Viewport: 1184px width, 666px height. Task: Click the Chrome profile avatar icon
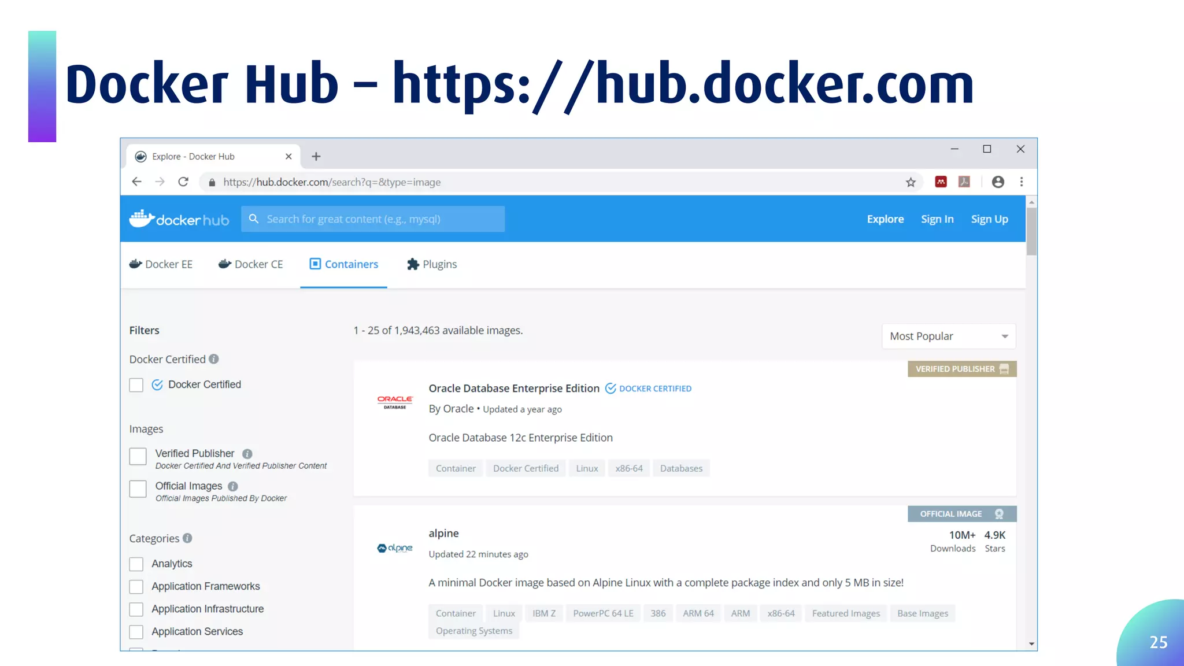coord(998,182)
